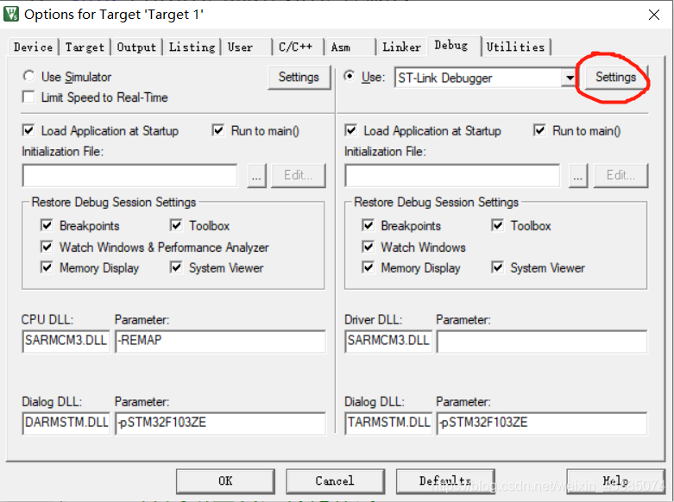The width and height of the screenshot is (674, 502).
Task: Click debugger Initialization File field
Action: [452, 175]
